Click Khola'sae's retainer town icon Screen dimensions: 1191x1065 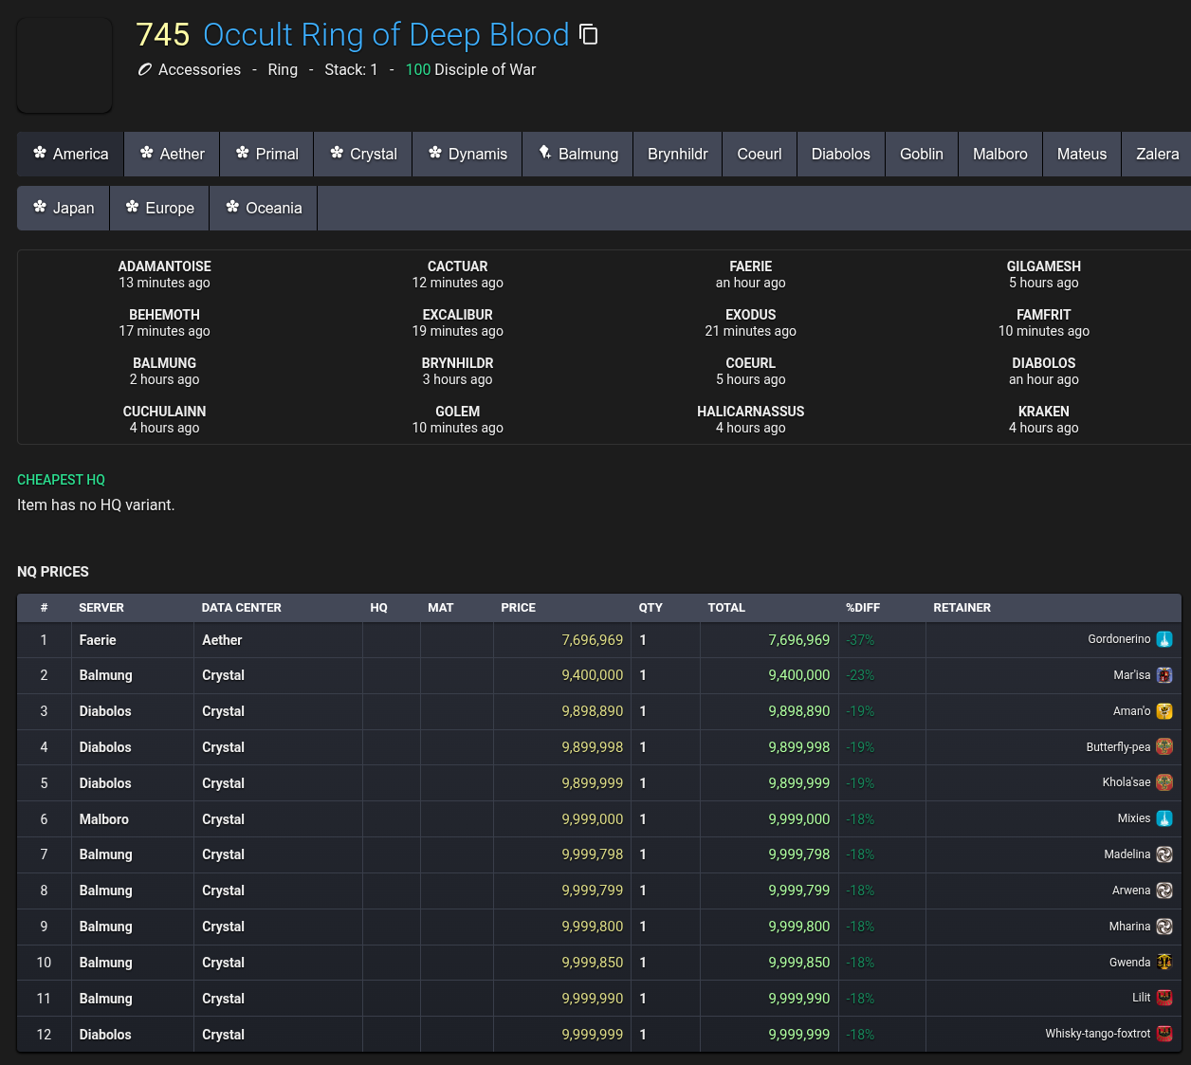point(1164,782)
